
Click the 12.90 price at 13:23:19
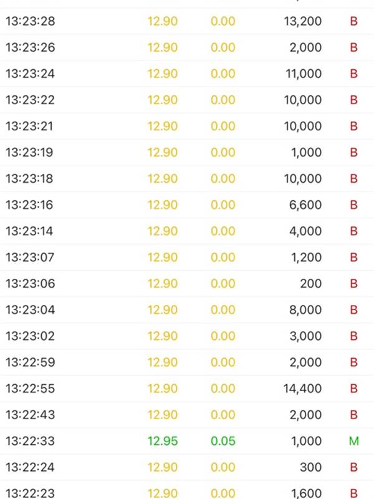tap(163, 152)
